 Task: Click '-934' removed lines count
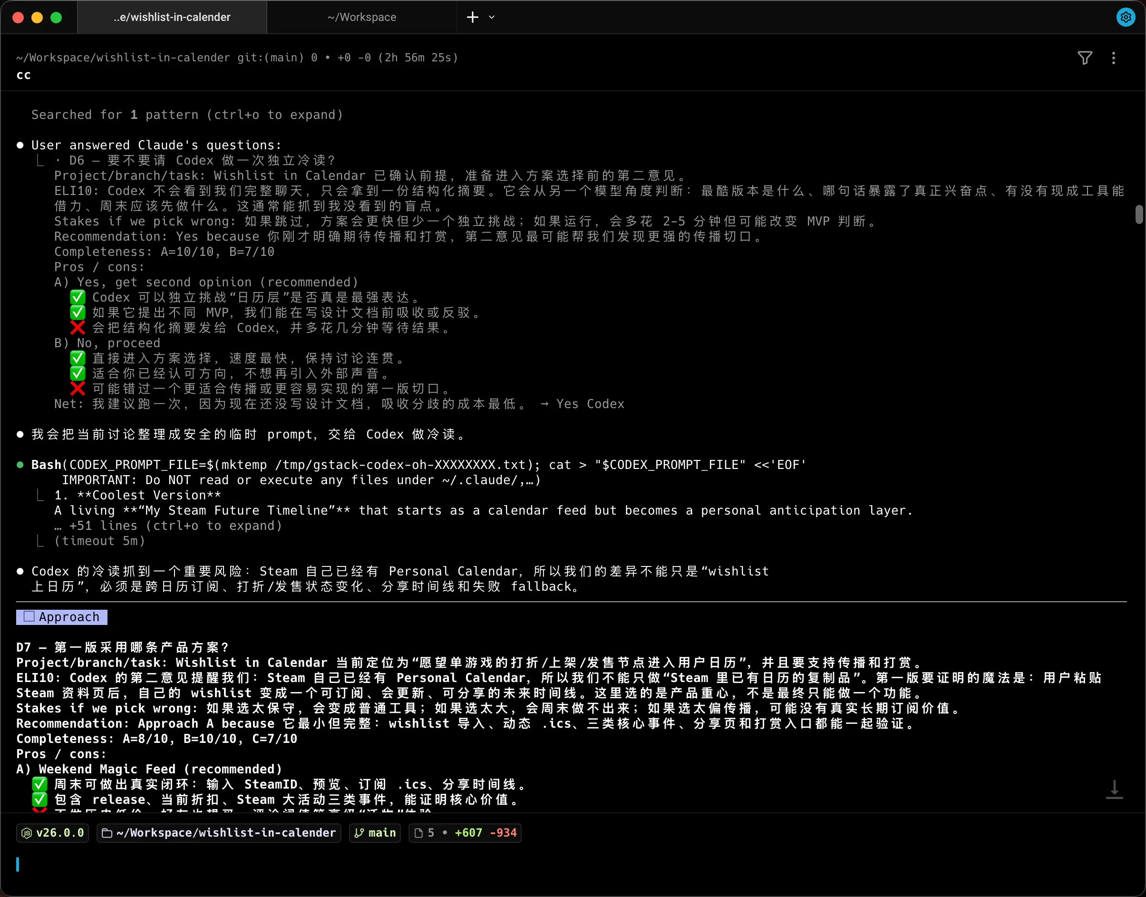pos(503,833)
